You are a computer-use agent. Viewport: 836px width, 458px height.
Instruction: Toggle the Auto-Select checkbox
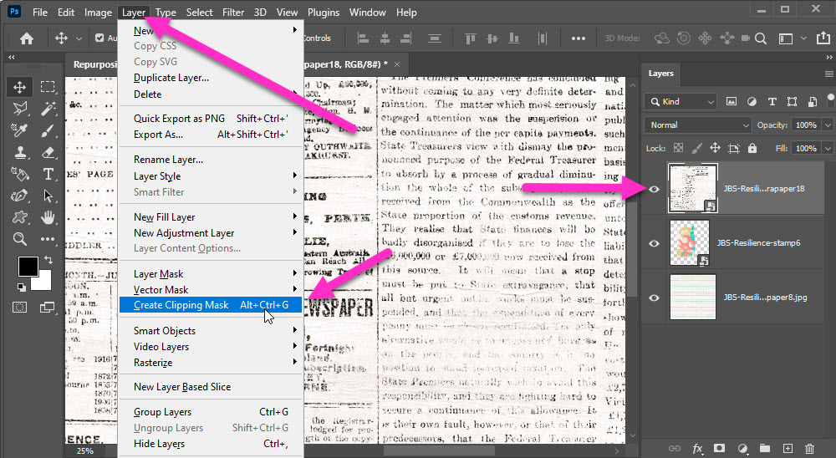coord(99,38)
